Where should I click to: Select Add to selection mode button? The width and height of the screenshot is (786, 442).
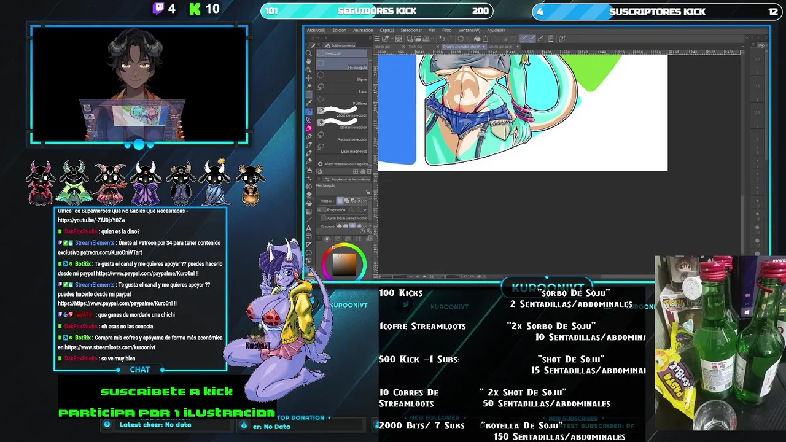(x=347, y=201)
